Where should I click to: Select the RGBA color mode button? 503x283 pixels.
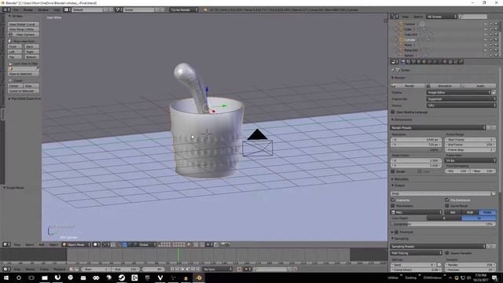point(487,212)
